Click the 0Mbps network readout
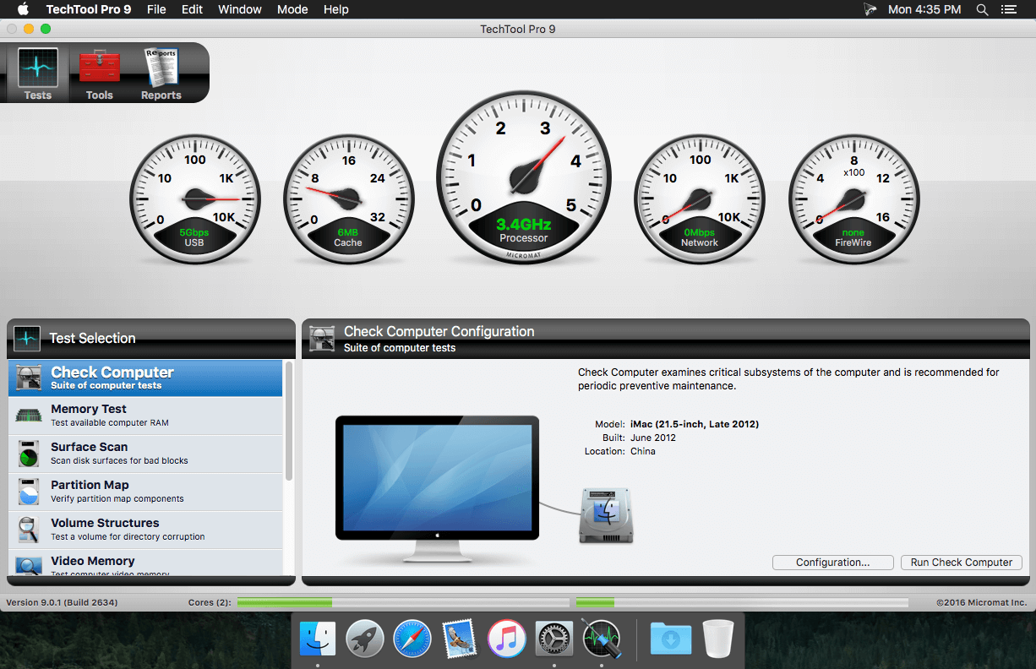Screen dimensions: 1036x669 pyautogui.click(x=700, y=232)
